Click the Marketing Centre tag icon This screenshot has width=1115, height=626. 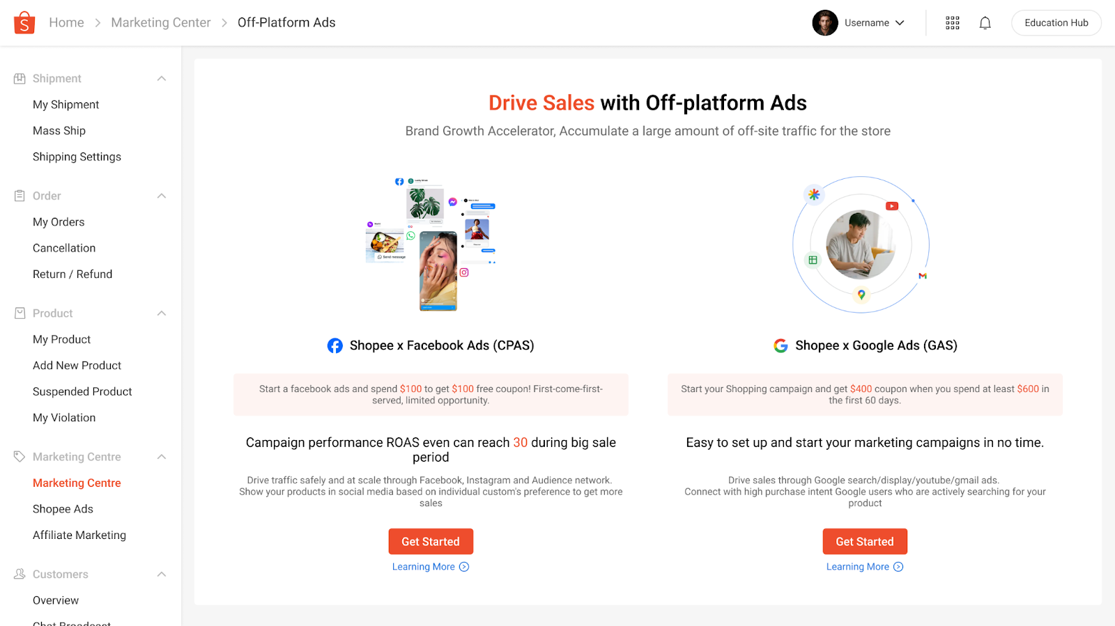click(20, 456)
